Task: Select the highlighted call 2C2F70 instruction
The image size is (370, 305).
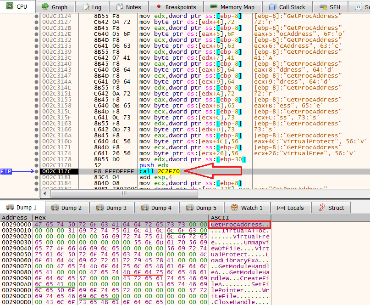Action: click(x=160, y=171)
